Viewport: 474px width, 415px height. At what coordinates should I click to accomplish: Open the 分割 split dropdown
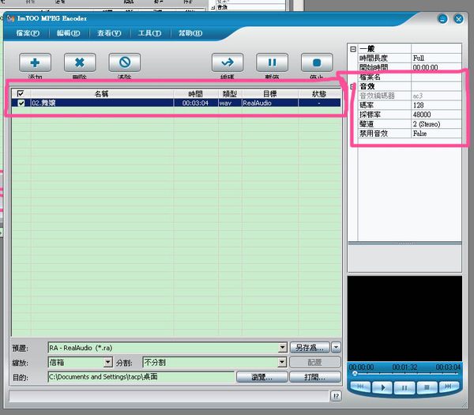point(282,362)
